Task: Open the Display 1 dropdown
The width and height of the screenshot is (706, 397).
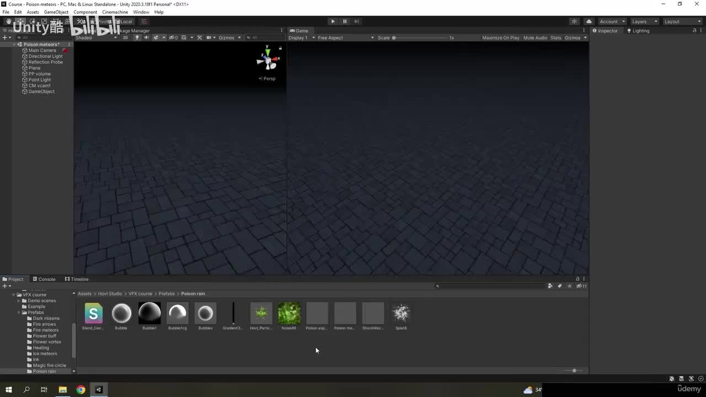Action: 302,37
